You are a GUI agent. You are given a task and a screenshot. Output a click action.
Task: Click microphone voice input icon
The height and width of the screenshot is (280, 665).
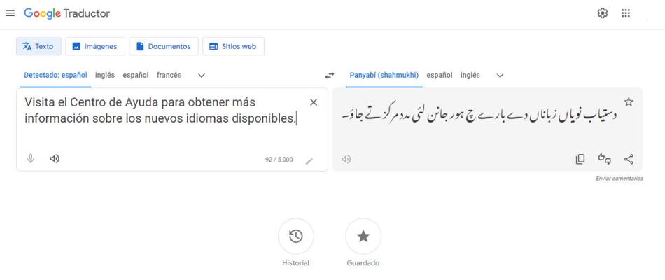[x=31, y=159]
